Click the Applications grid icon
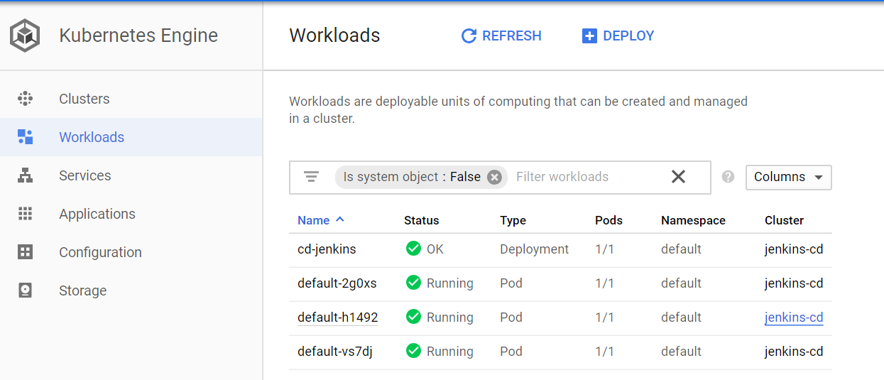Screen dimensions: 884x380 26,214
